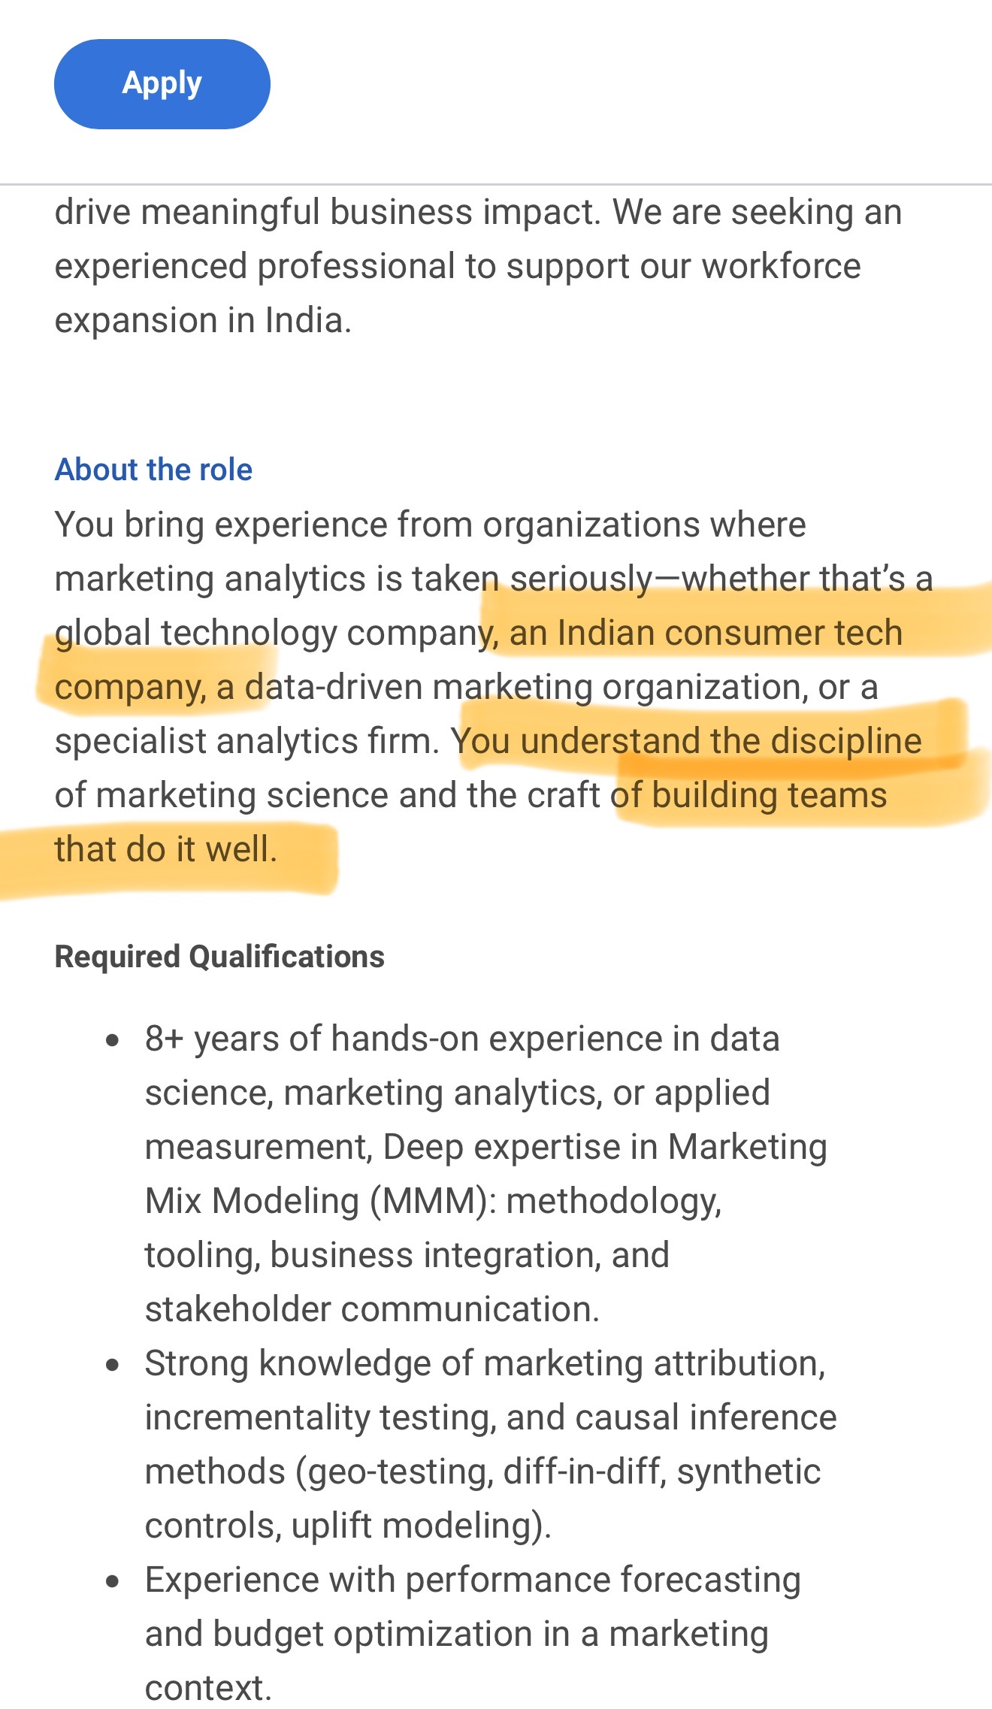Click the line stakeholder communication

pos(372,1309)
